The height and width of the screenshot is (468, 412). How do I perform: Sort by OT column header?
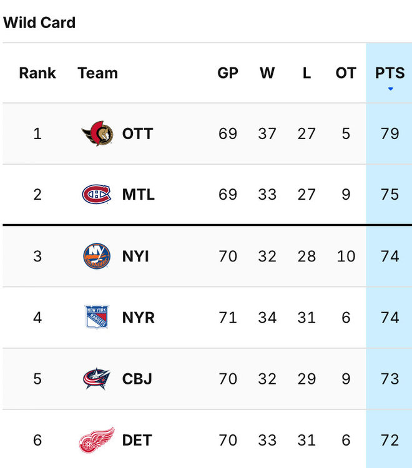coord(346,73)
